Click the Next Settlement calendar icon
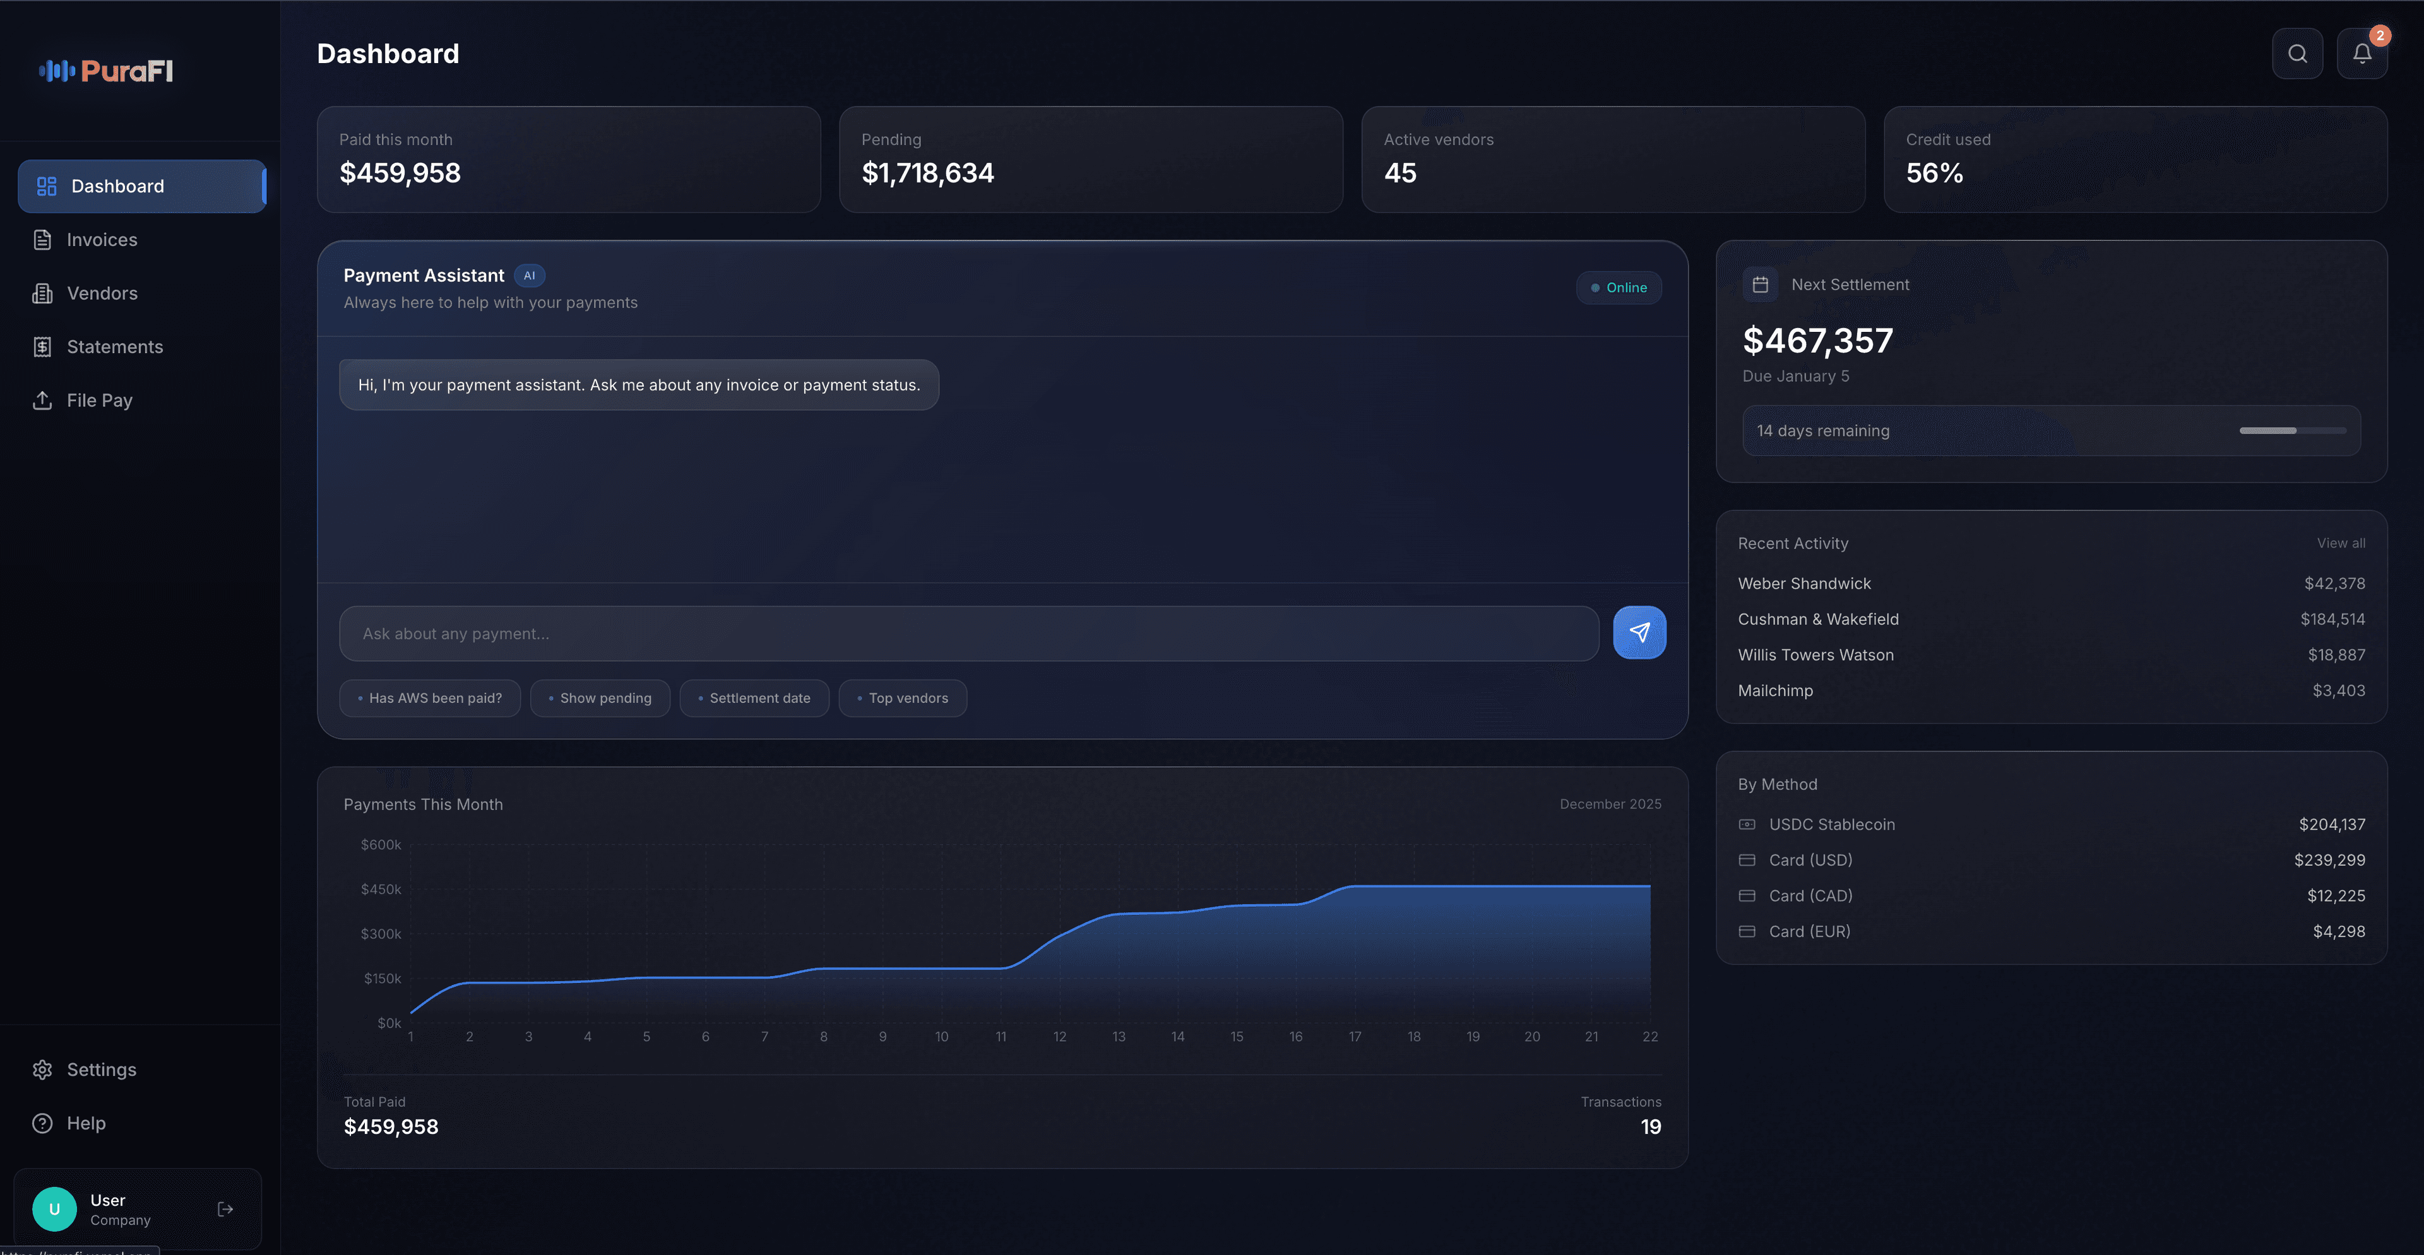 (1761, 284)
